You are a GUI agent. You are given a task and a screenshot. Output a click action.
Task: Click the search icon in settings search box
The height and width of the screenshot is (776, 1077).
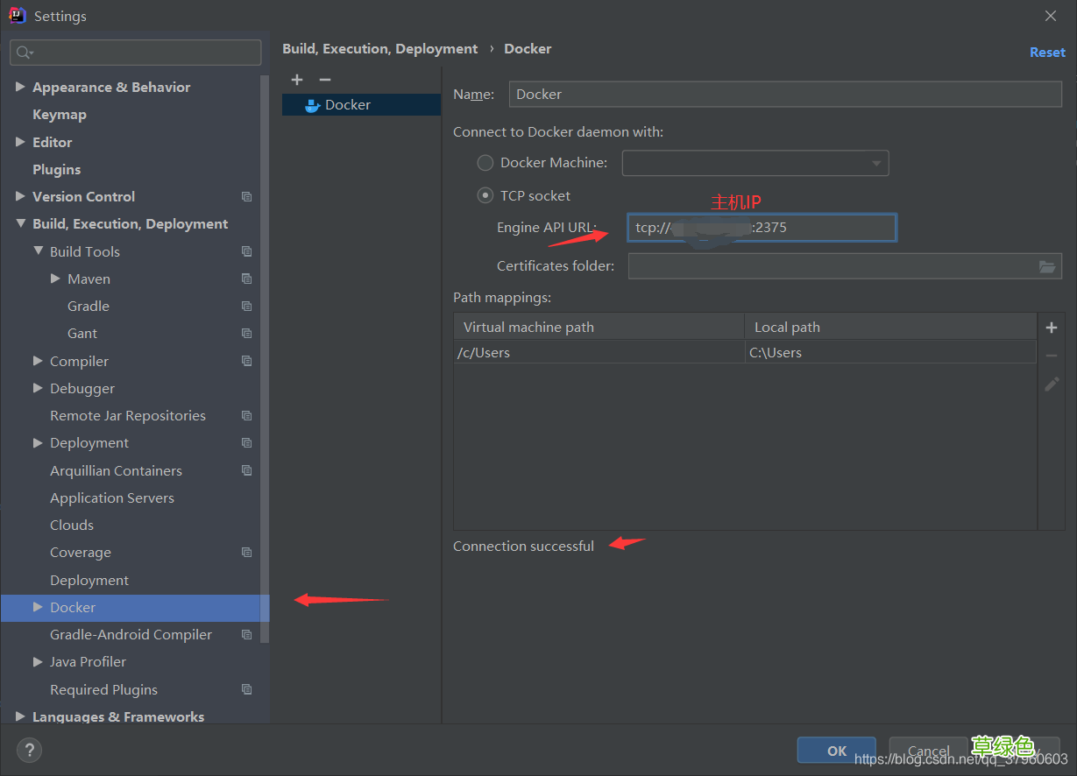[24, 53]
